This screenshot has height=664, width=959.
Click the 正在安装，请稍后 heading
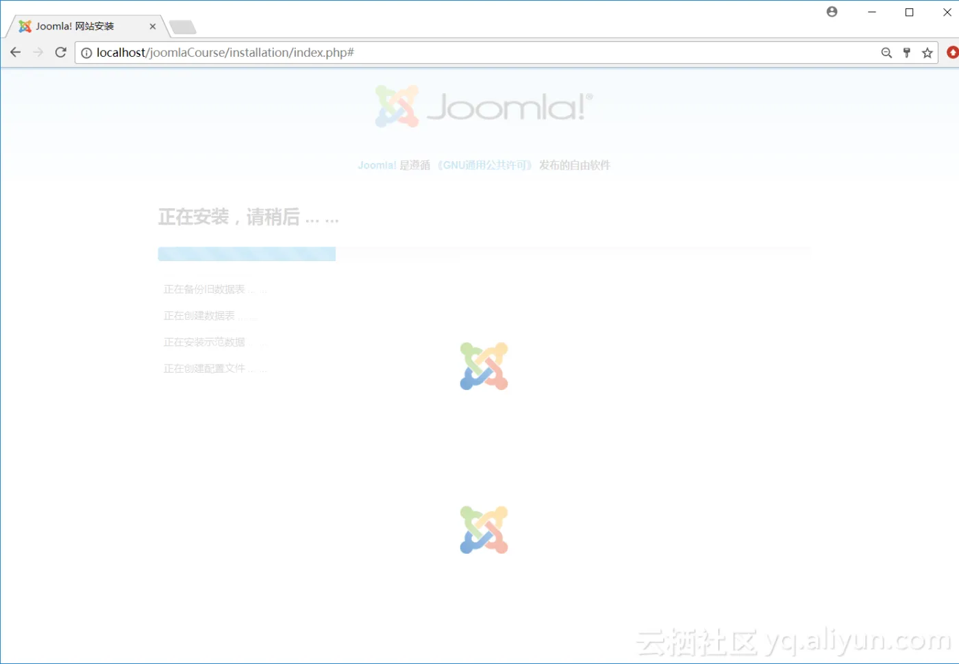(248, 217)
